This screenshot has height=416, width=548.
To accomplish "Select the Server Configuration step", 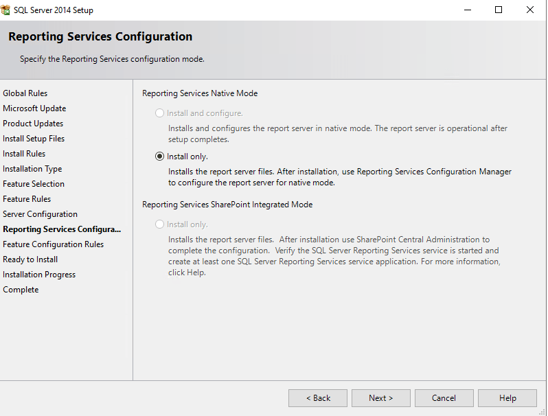I will (x=40, y=214).
